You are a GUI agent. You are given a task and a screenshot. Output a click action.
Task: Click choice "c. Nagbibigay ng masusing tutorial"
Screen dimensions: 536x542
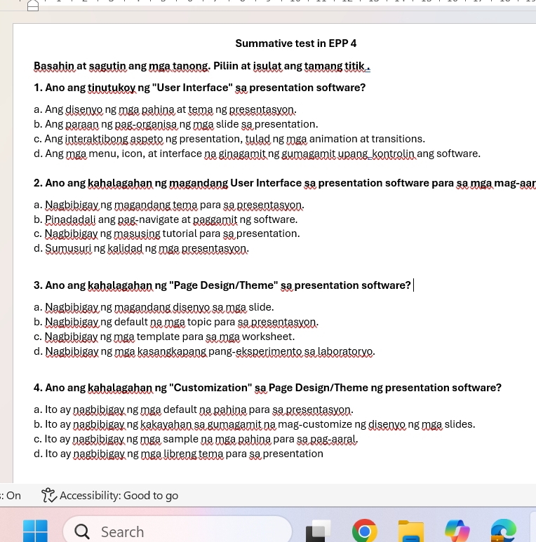click(x=167, y=233)
